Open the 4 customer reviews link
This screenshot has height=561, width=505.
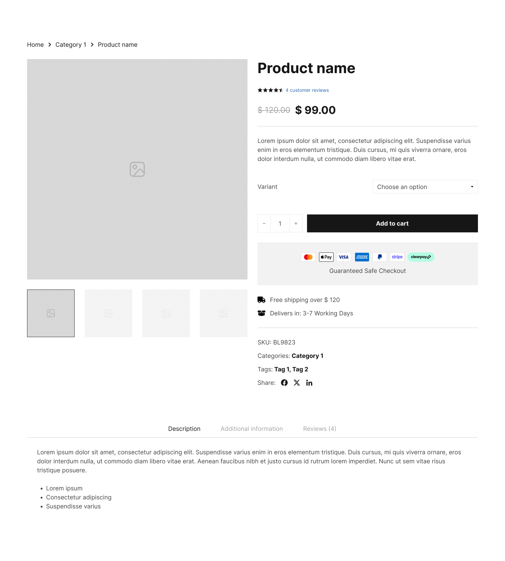click(307, 90)
